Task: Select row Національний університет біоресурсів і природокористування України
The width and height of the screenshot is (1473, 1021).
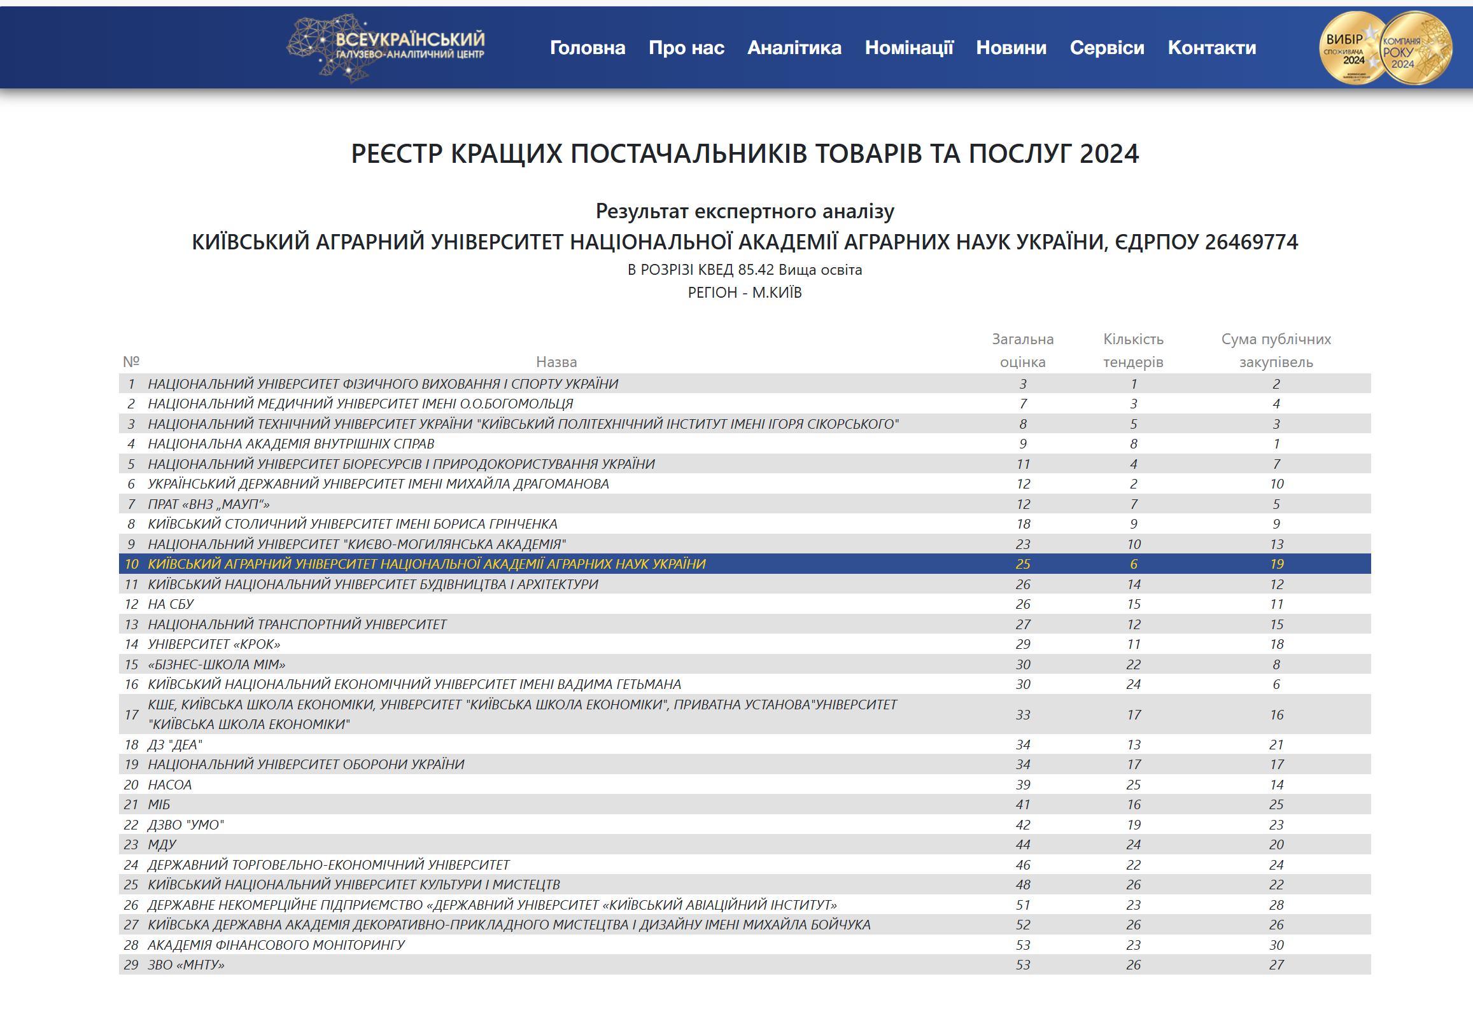Action: 745,464
